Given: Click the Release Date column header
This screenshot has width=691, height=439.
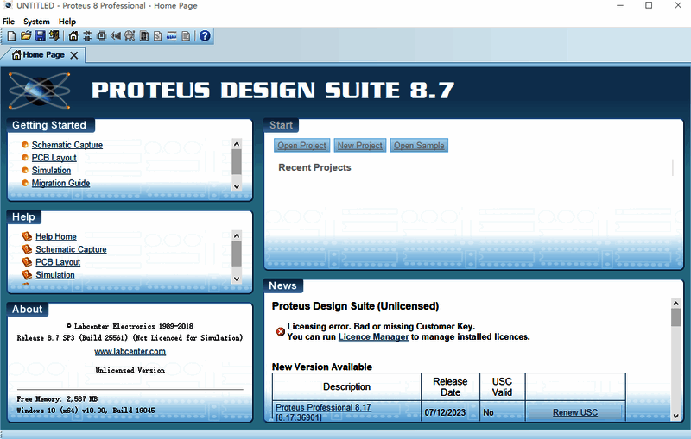Looking at the screenshot, I should click(x=450, y=387).
